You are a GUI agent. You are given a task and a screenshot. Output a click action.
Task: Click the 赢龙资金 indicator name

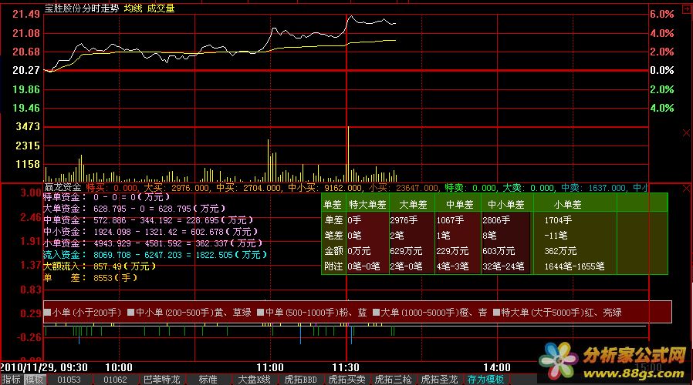63,188
